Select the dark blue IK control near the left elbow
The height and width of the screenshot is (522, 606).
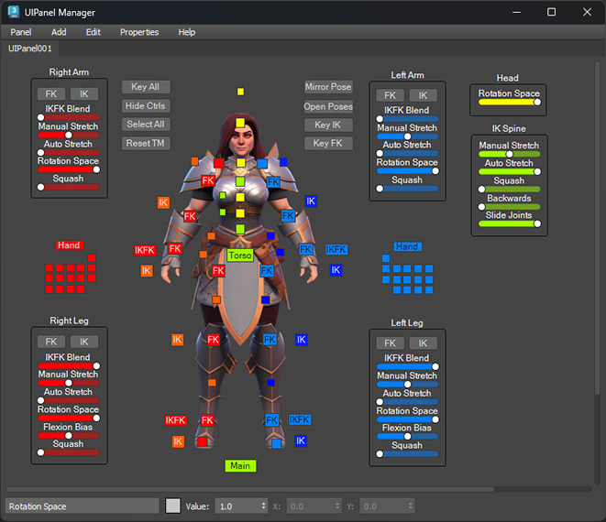(x=311, y=201)
